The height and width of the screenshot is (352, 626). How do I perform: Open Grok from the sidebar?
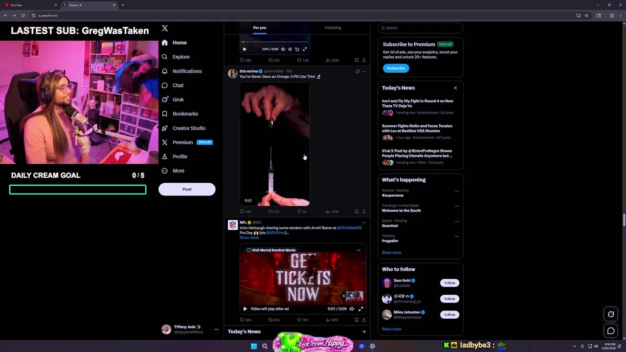(x=173, y=99)
